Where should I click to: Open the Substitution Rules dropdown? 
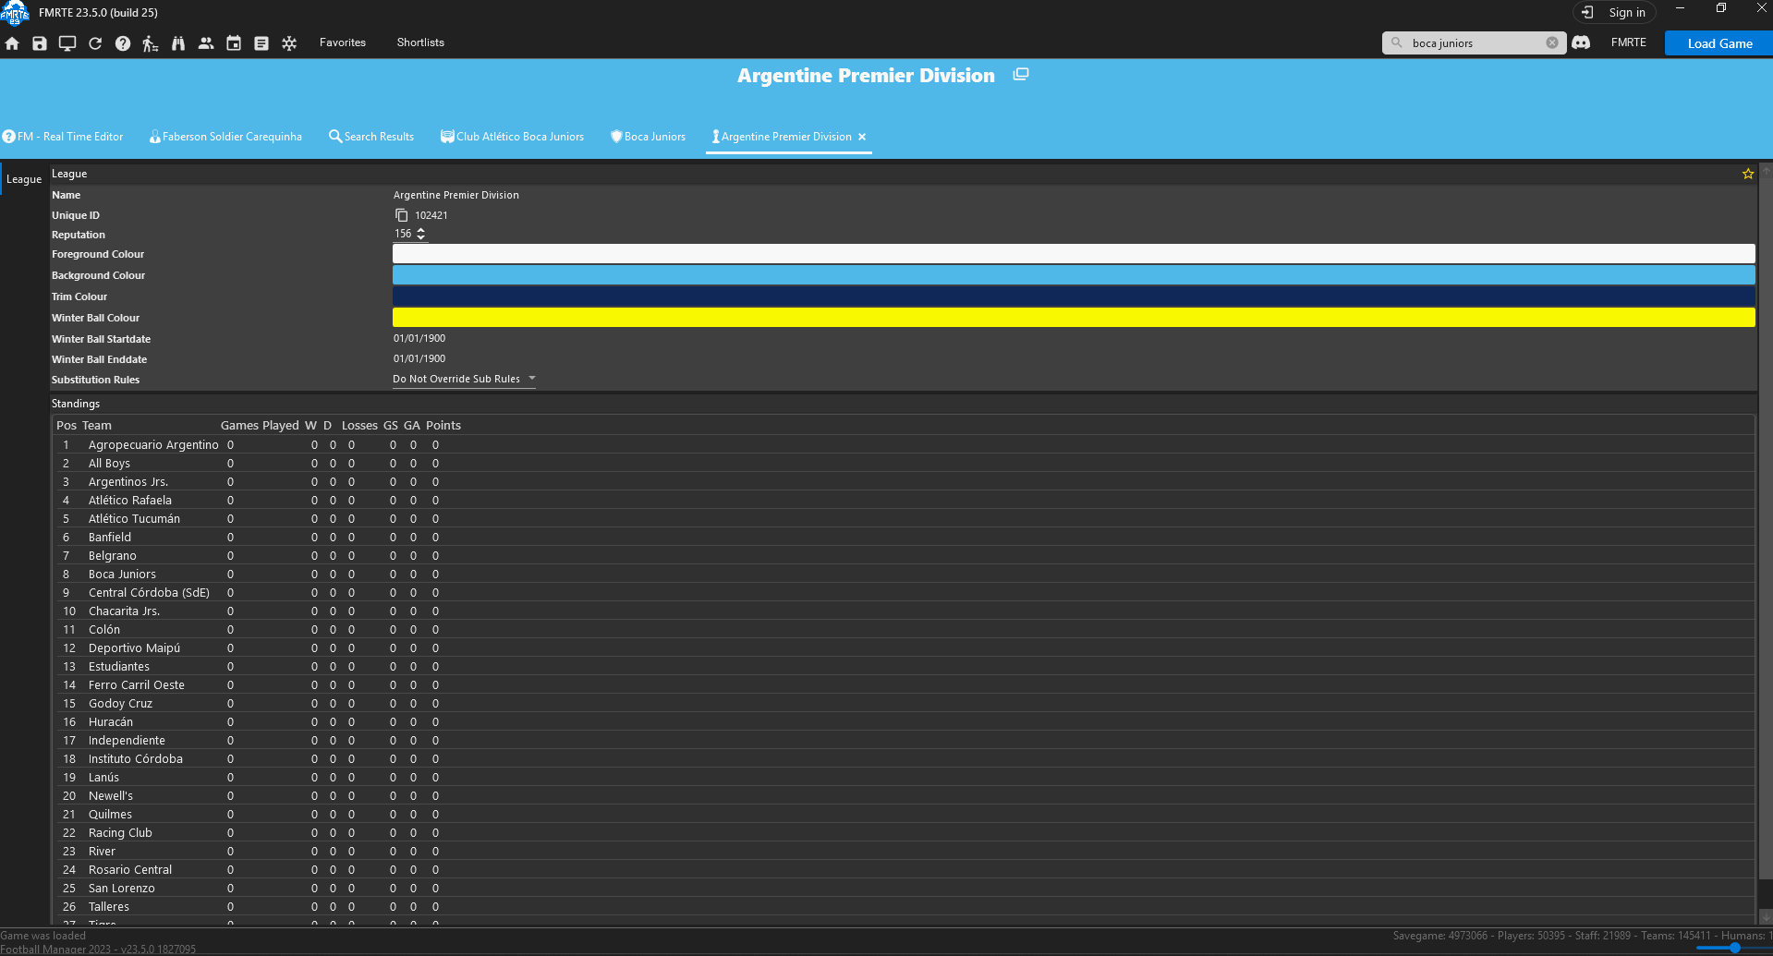click(x=464, y=380)
